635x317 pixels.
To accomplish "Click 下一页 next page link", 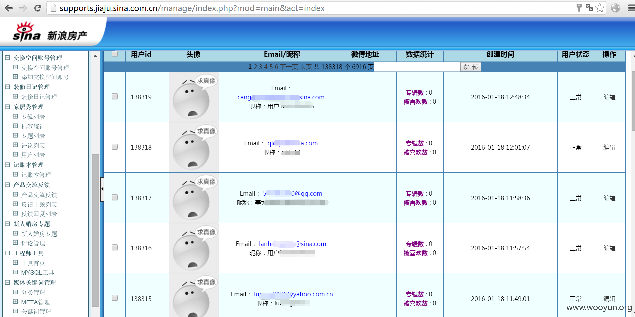I will (289, 67).
